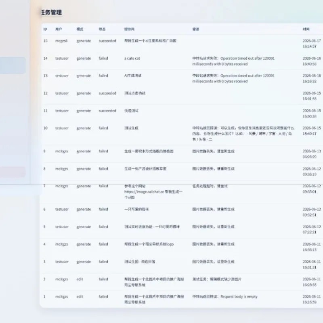Click the time 2026-06-16 16:40:56

tap(312, 61)
